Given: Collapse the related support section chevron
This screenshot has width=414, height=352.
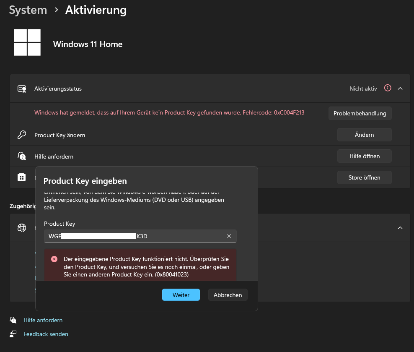Looking at the screenshot, I should [400, 228].
